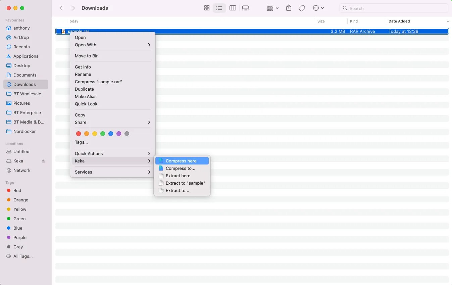The height and width of the screenshot is (285, 452).
Task: Choose Move to Bin
Action: [87, 56]
